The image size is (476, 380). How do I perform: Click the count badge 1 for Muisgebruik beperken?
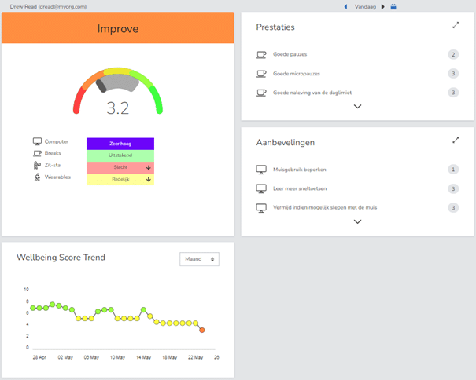[453, 170]
